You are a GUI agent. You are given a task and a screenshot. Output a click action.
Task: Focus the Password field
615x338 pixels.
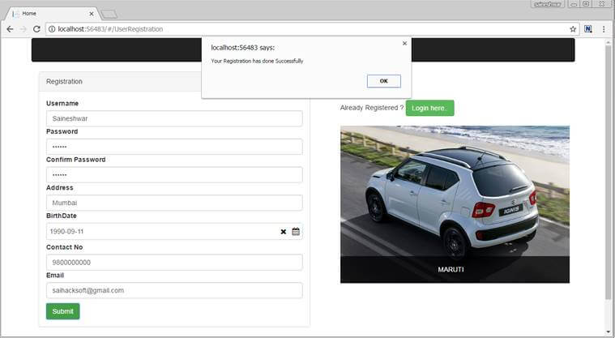pos(174,147)
